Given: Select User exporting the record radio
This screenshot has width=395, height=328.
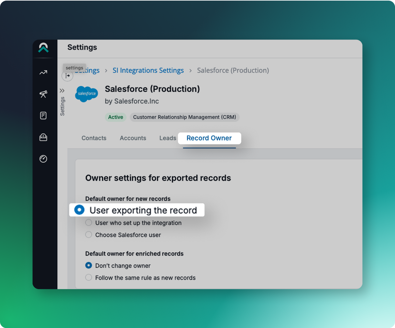Looking at the screenshot, I should coord(79,210).
